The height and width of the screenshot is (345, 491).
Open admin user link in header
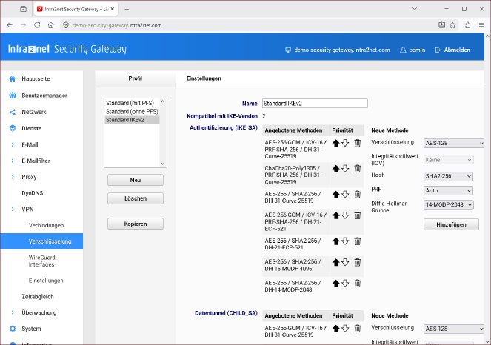pos(412,50)
